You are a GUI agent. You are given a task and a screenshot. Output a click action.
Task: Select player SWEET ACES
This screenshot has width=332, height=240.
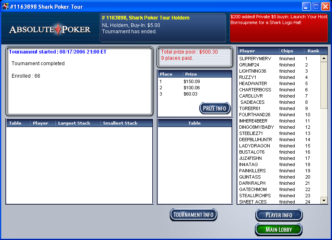tap(279, 202)
